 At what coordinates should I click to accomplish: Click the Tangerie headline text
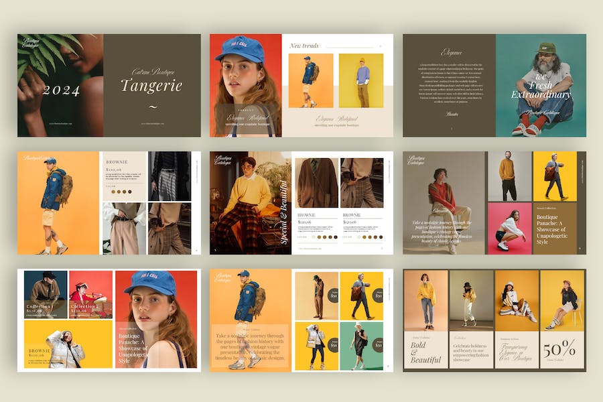pos(151,85)
